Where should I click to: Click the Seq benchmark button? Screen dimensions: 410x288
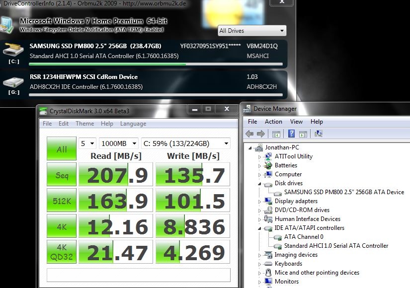click(62, 174)
